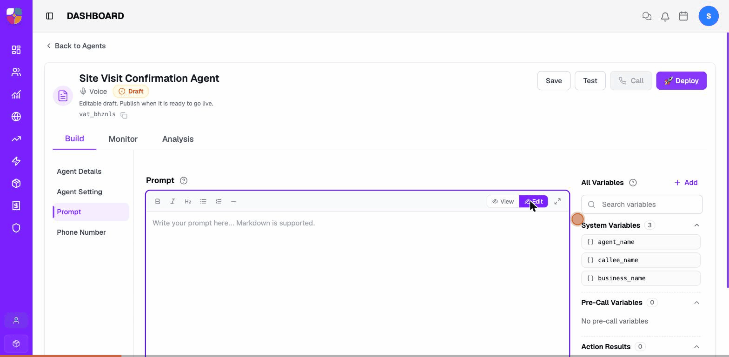The image size is (729, 357).
Task: Open the cube package icon in sidebar
Action: pos(16,184)
